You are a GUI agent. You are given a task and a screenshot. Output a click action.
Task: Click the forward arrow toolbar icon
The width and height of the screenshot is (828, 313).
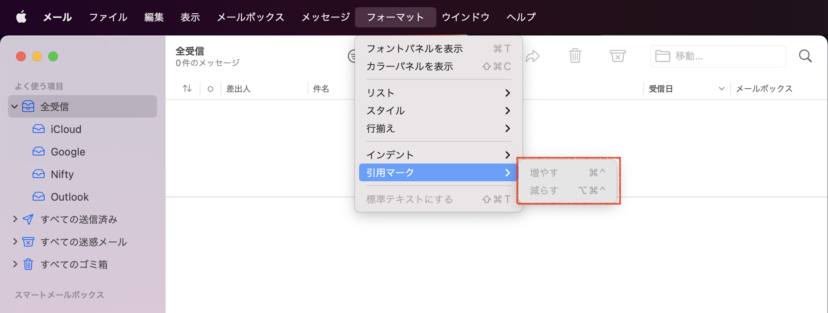533,56
